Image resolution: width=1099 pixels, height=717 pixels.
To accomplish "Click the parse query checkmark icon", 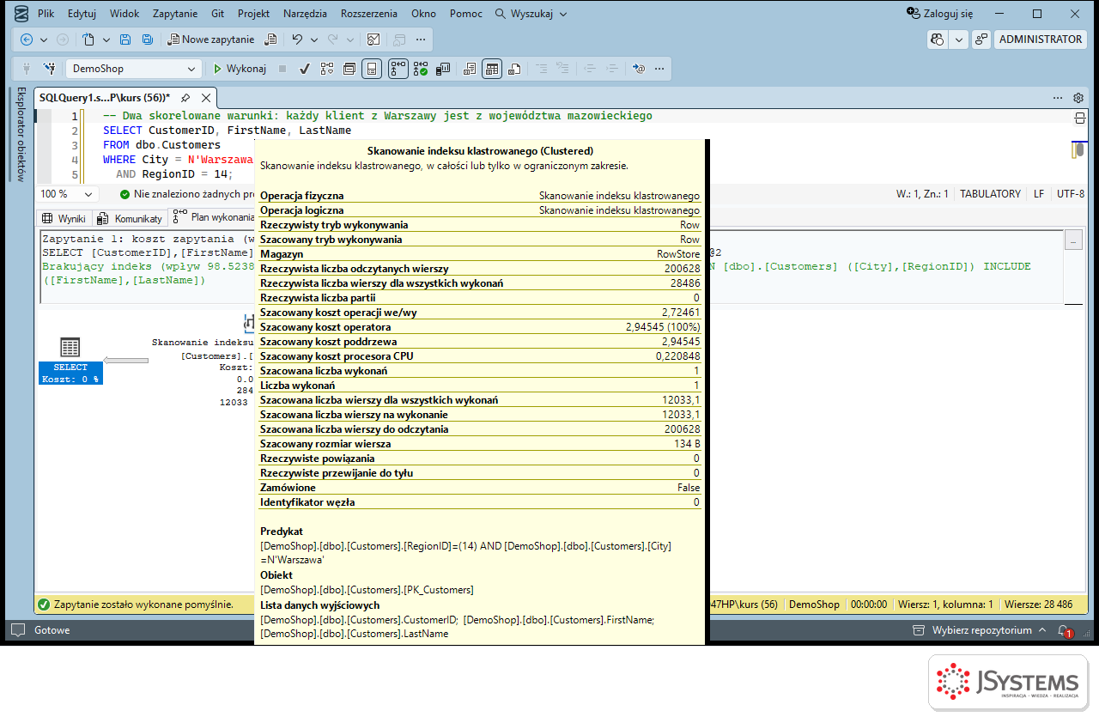I will coord(304,69).
